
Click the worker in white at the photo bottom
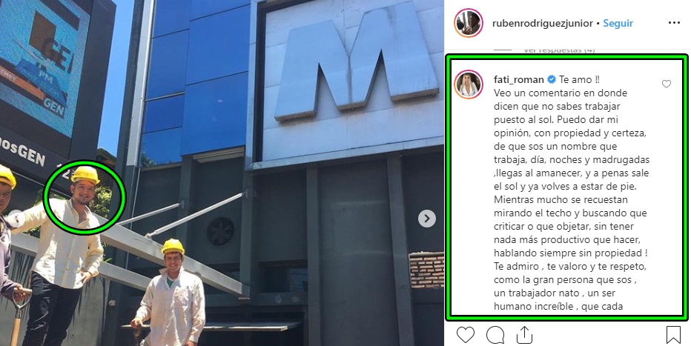pyautogui.click(x=171, y=293)
